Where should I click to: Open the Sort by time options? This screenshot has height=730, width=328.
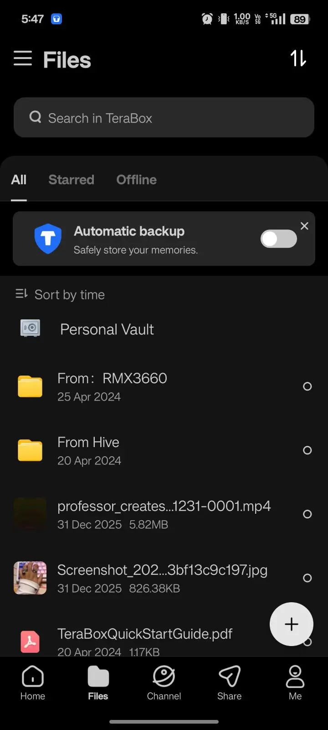[60, 295]
